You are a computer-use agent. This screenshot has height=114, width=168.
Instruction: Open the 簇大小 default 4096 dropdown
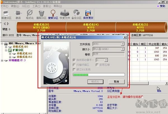tap(123, 49)
